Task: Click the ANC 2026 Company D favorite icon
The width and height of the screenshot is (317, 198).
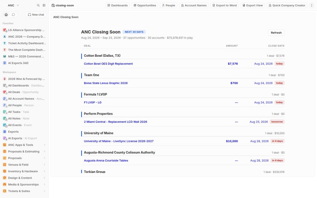Action: [x=5, y=37]
